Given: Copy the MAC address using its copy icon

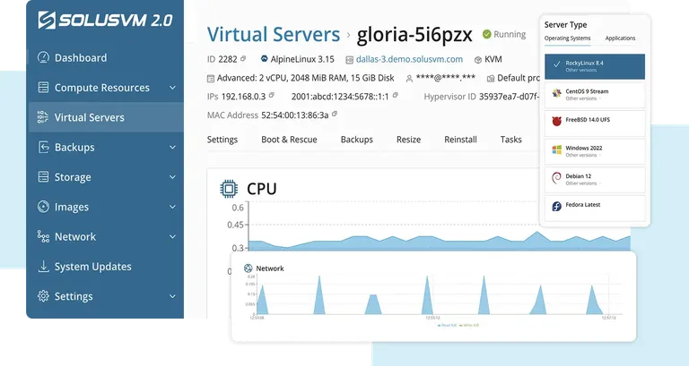Looking at the screenshot, I should [335, 115].
